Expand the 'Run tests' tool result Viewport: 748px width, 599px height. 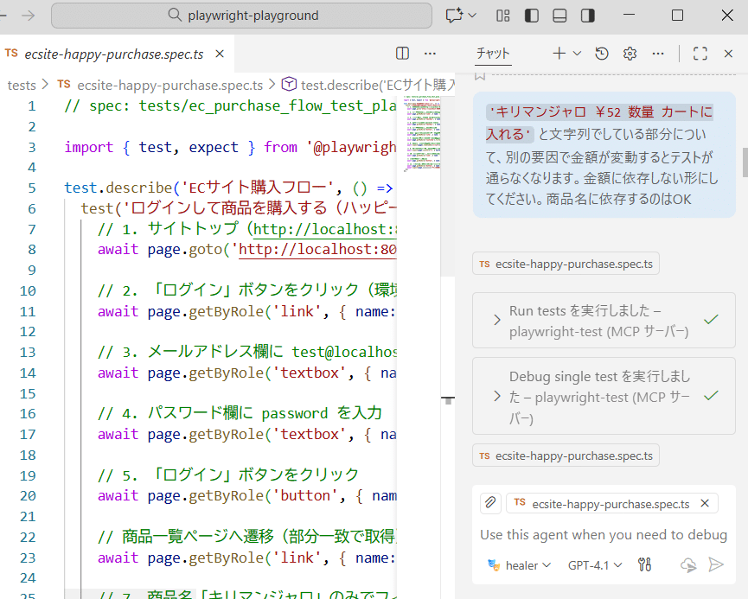click(497, 320)
